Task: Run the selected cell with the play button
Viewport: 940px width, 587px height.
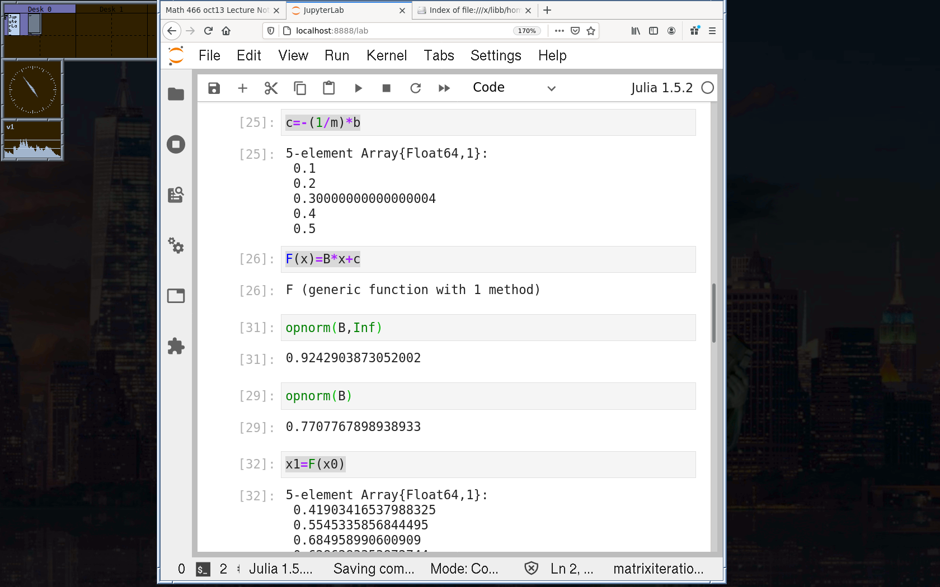Action: (x=358, y=88)
